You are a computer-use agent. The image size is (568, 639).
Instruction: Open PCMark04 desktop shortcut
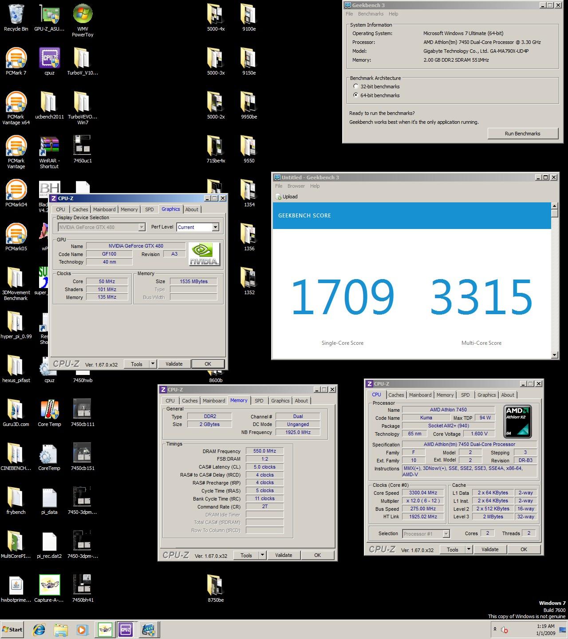tap(16, 193)
